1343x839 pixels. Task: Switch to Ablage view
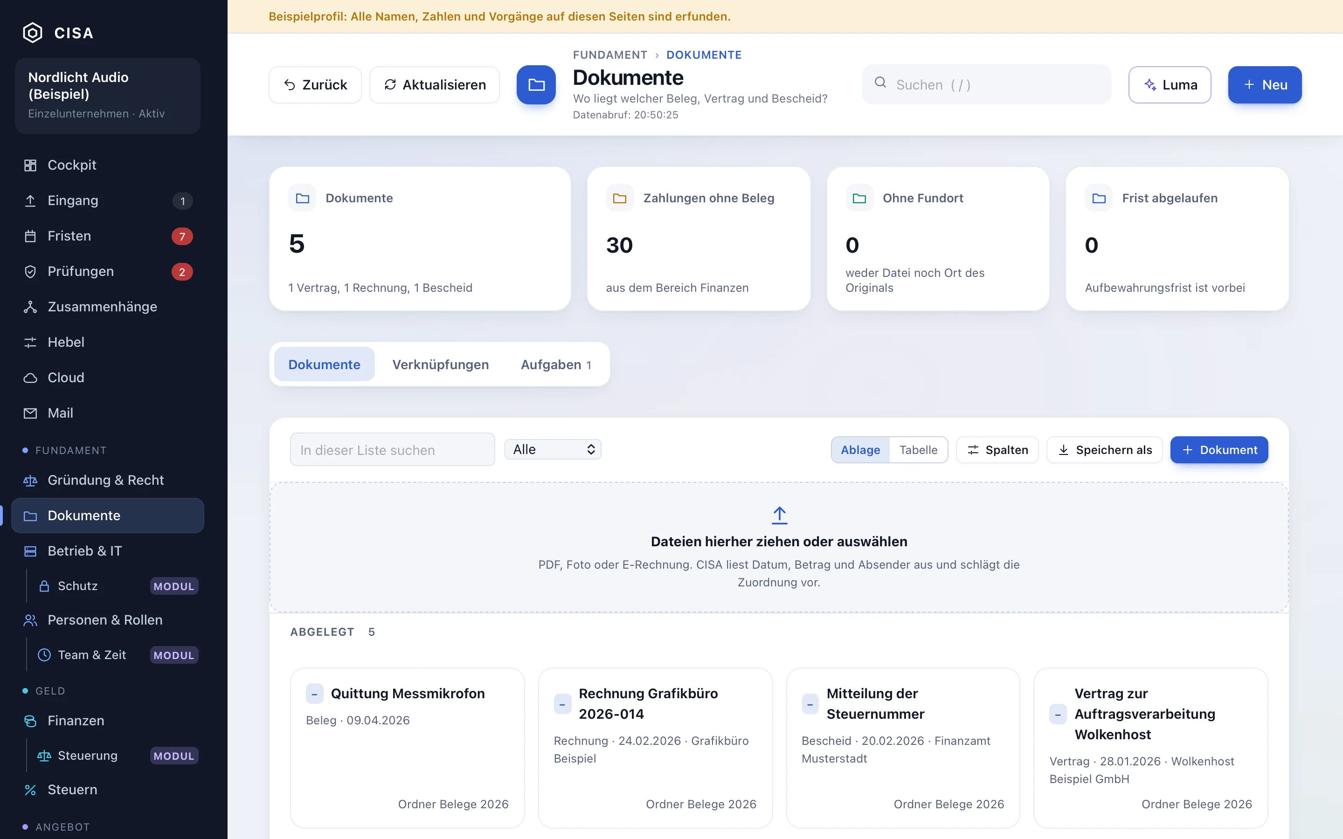pos(860,450)
